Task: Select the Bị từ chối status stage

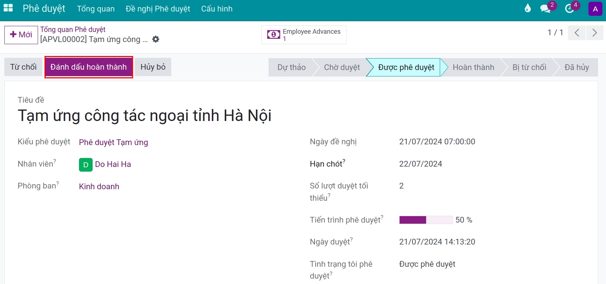Action: click(529, 67)
